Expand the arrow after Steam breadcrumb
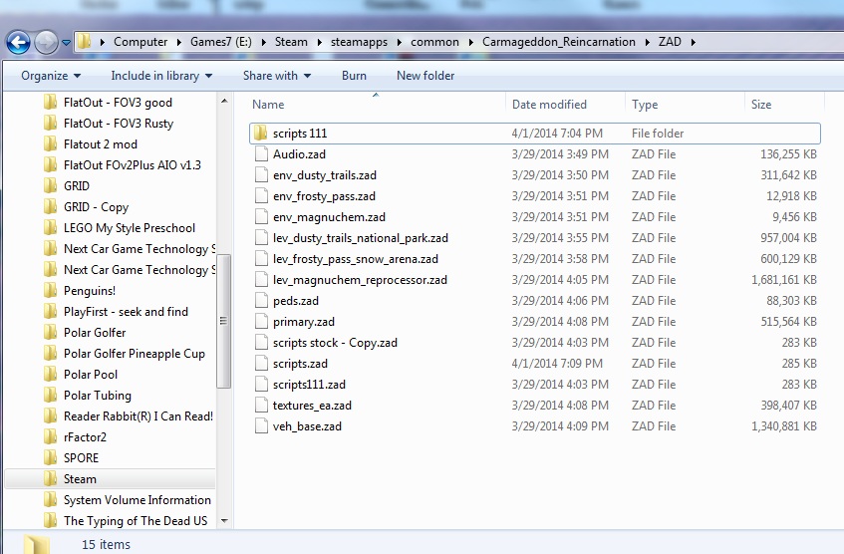The width and height of the screenshot is (844, 554). tap(319, 42)
